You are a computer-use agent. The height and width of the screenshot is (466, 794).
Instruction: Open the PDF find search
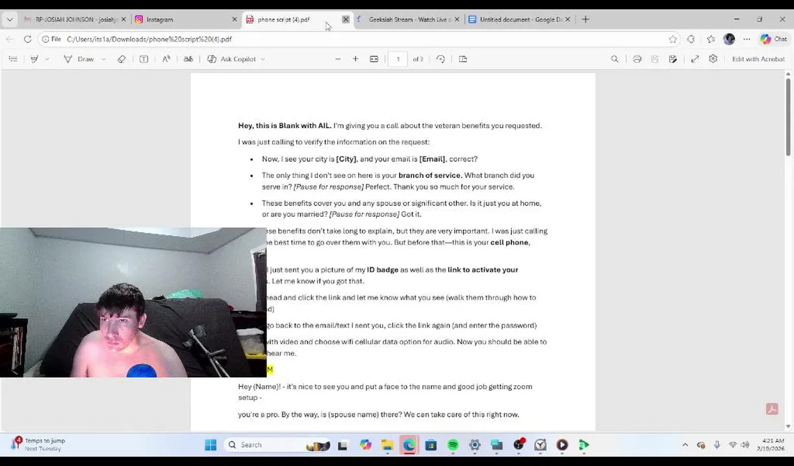615,59
